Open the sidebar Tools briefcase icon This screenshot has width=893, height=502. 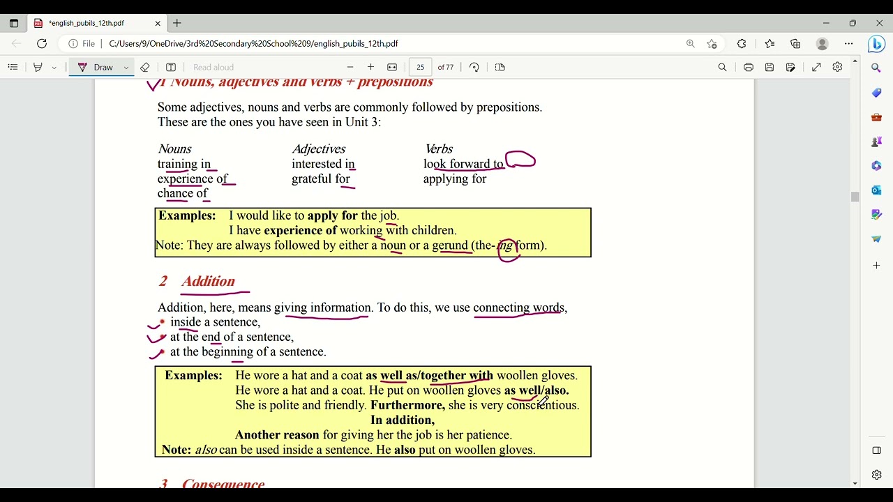click(876, 117)
